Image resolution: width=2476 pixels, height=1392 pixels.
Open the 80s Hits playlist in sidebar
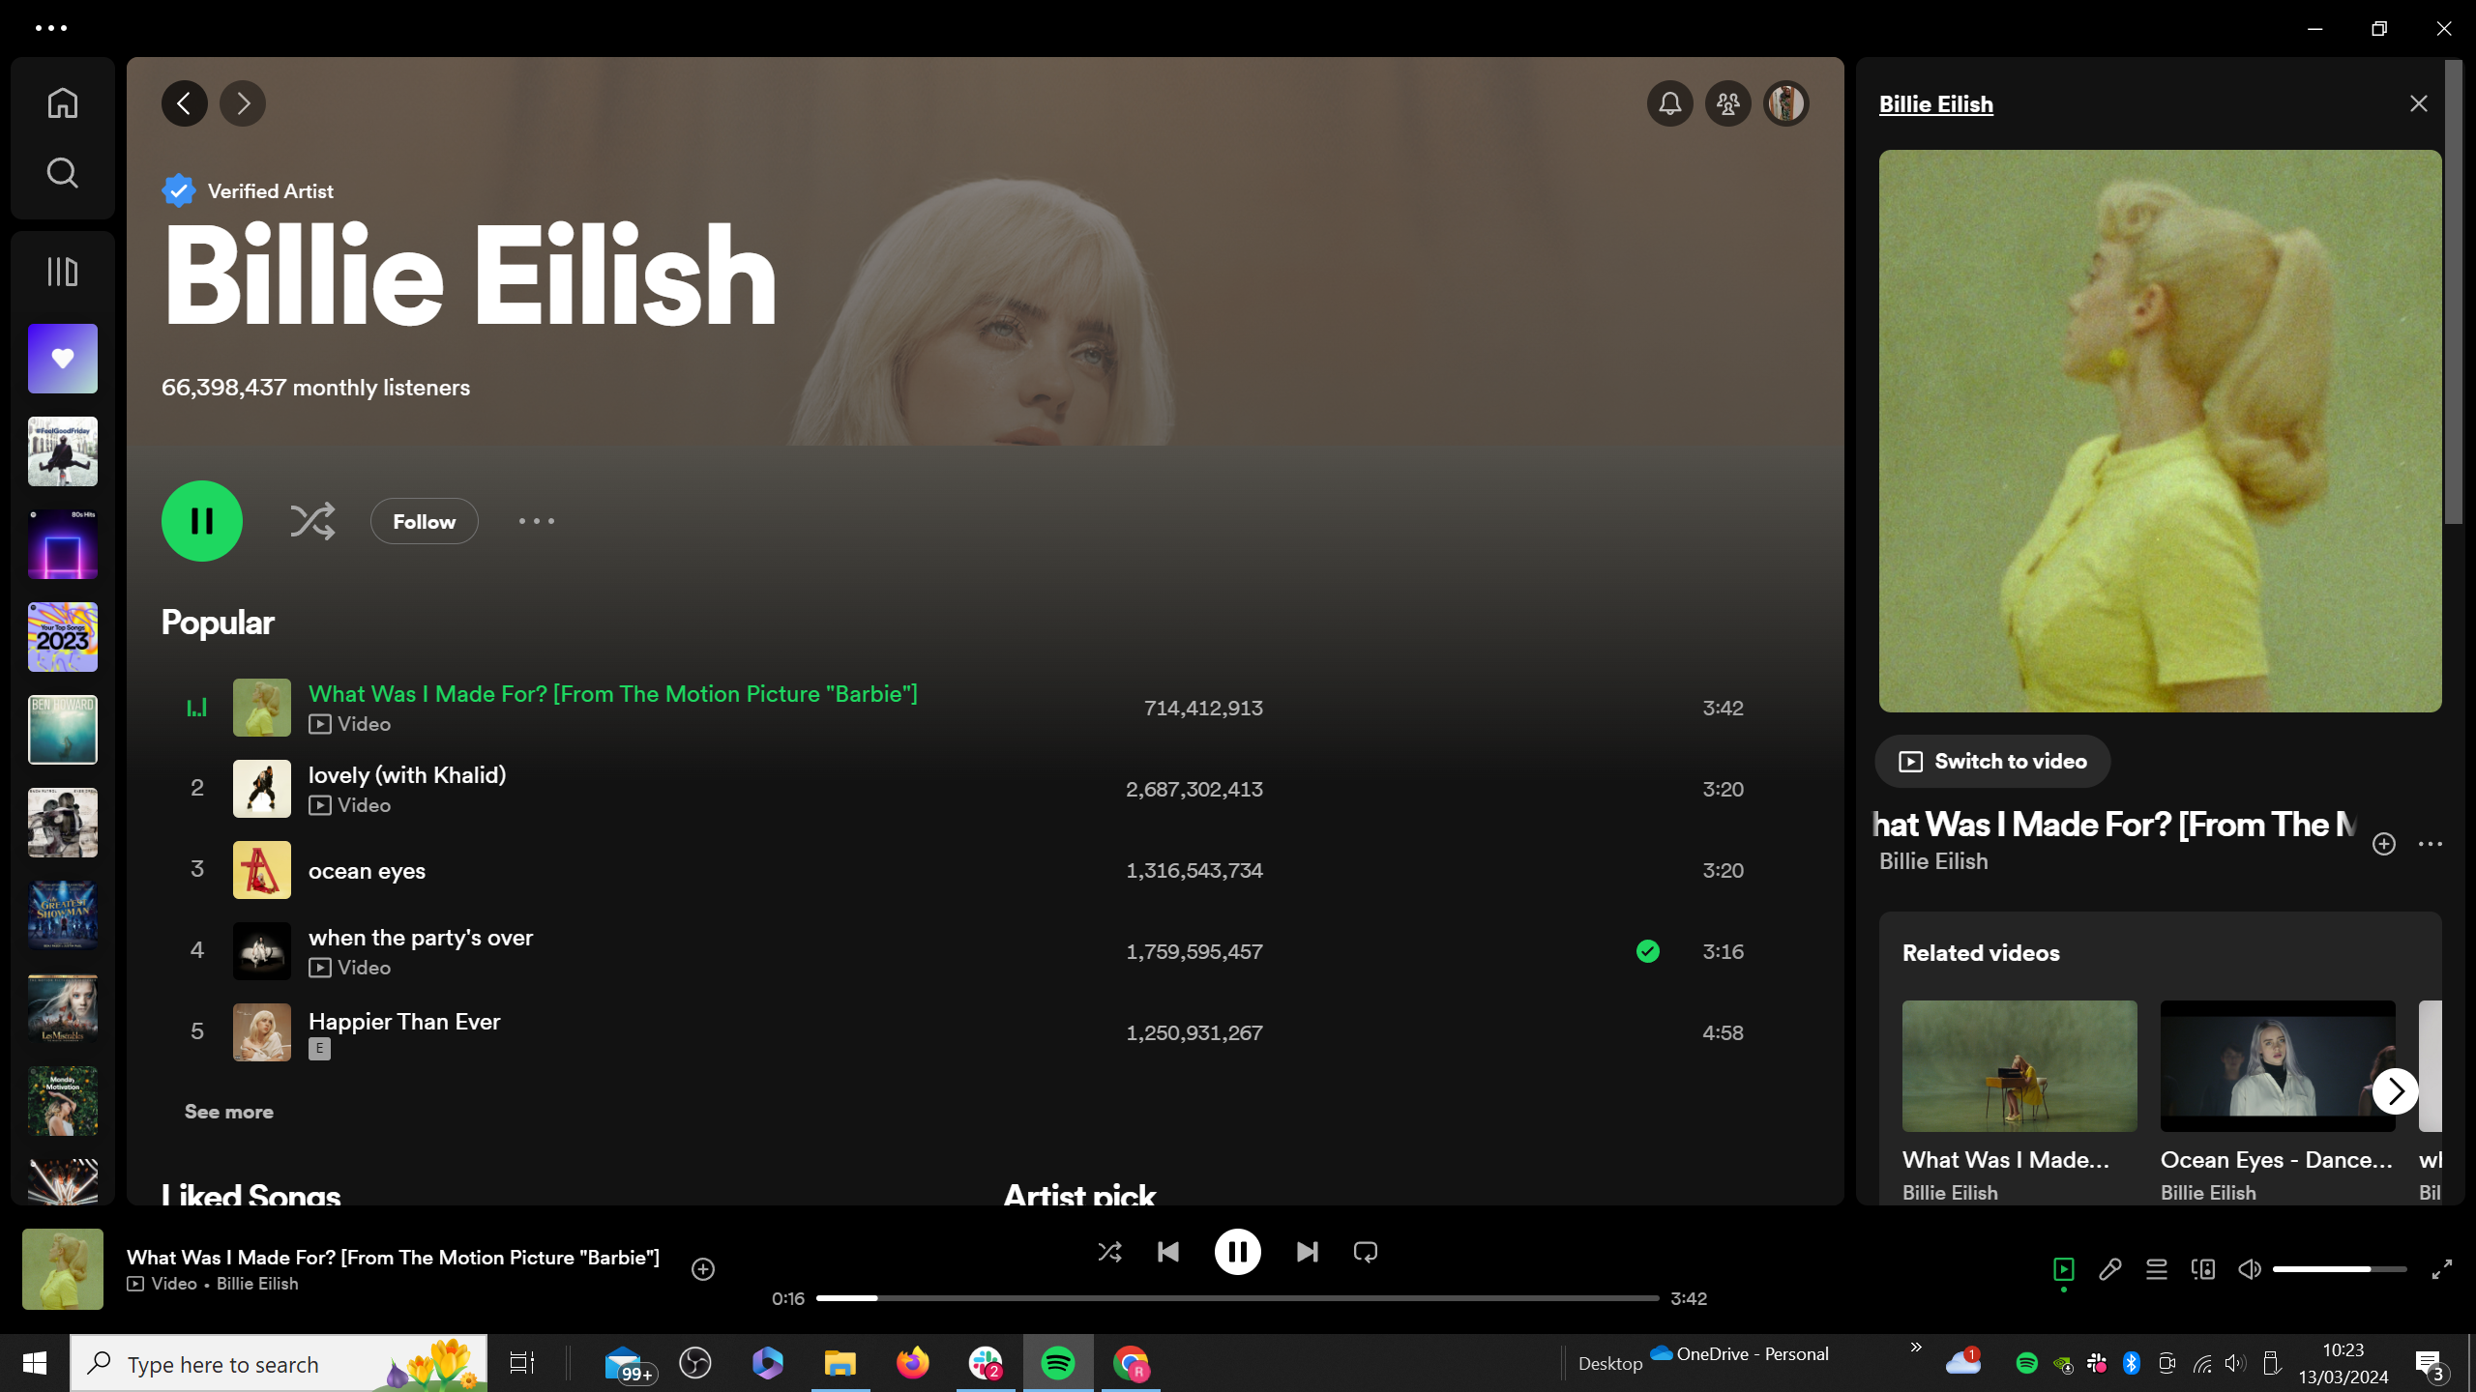[63, 544]
